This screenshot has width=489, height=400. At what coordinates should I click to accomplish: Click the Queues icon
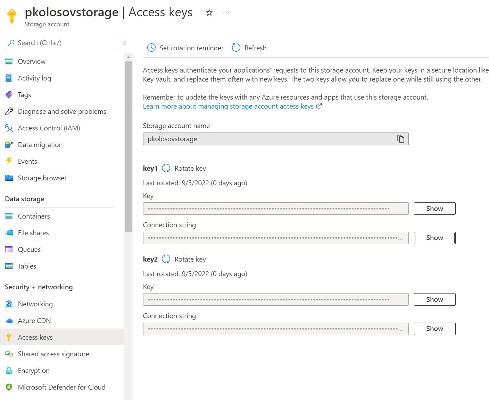[x=9, y=249]
